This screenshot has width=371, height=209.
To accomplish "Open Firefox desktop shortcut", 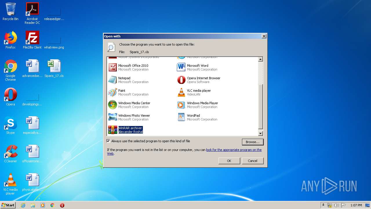I will click(x=10, y=40).
